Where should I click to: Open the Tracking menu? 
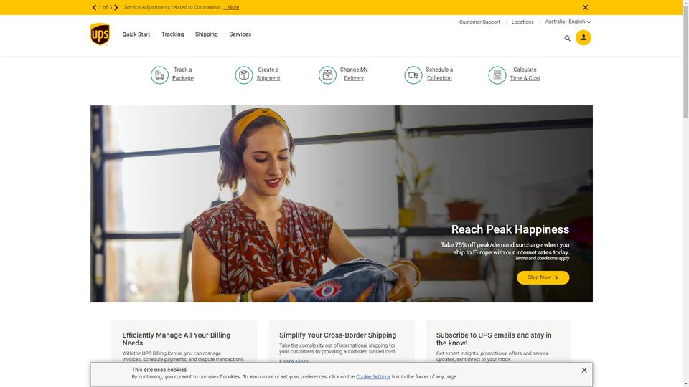click(173, 34)
